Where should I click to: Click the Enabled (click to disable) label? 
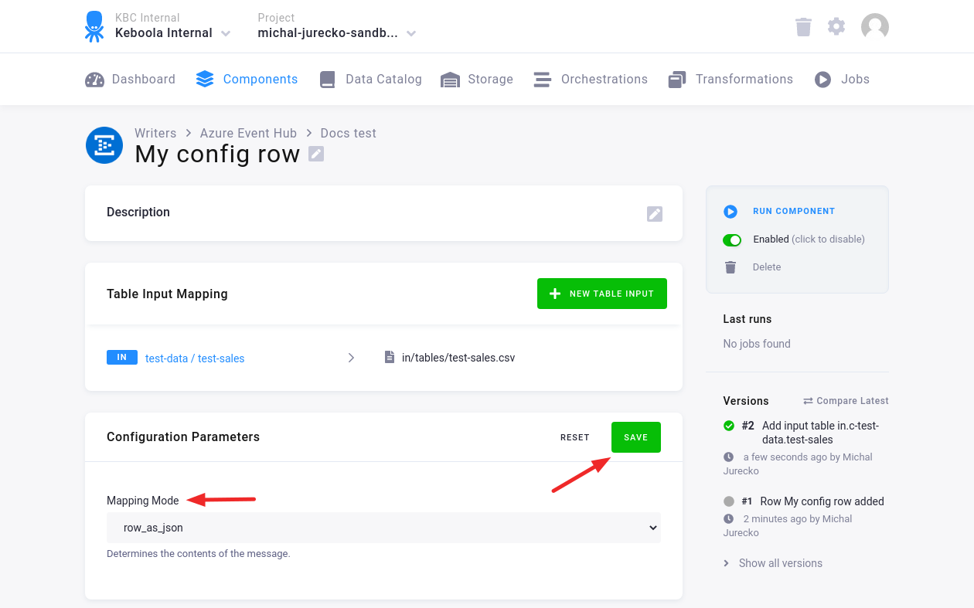809,239
